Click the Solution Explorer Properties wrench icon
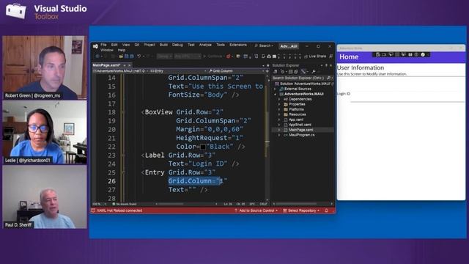Image resolution: width=469 pixels, height=264 pixels. (314, 72)
